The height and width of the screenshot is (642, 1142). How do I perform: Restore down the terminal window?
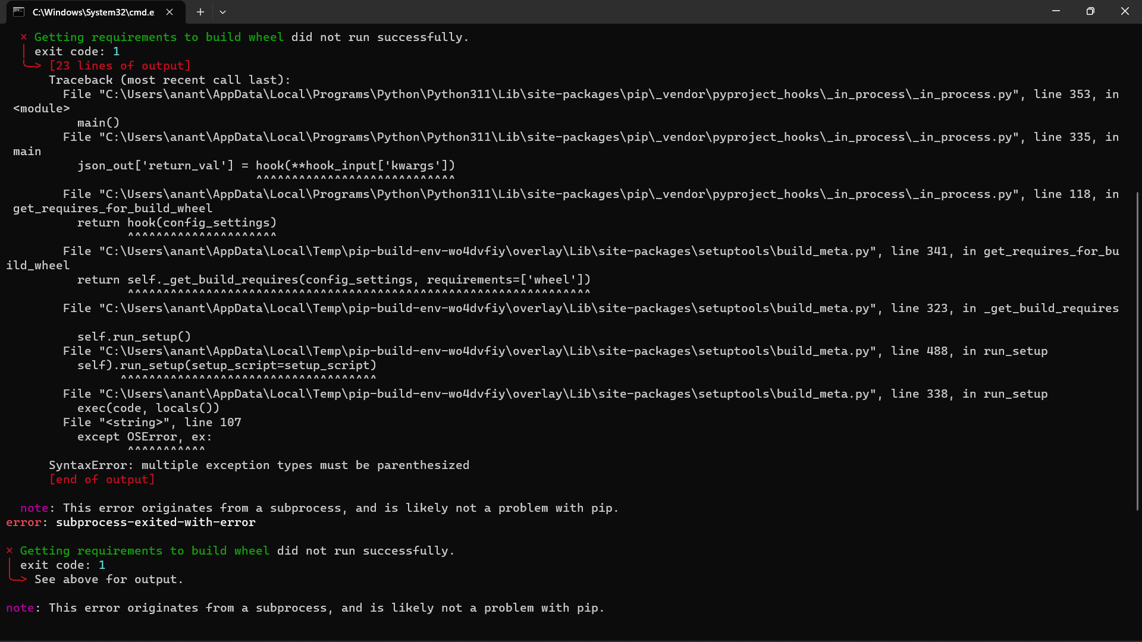pyautogui.click(x=1090, y=11)
